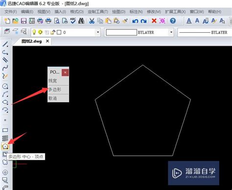The height and width of the screenshot is (190, 232).
Task: Select the Ellipse tool
Action: (5, 102)
